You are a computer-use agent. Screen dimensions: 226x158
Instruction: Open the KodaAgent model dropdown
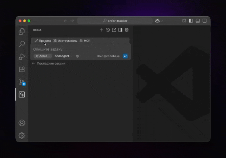63,56
